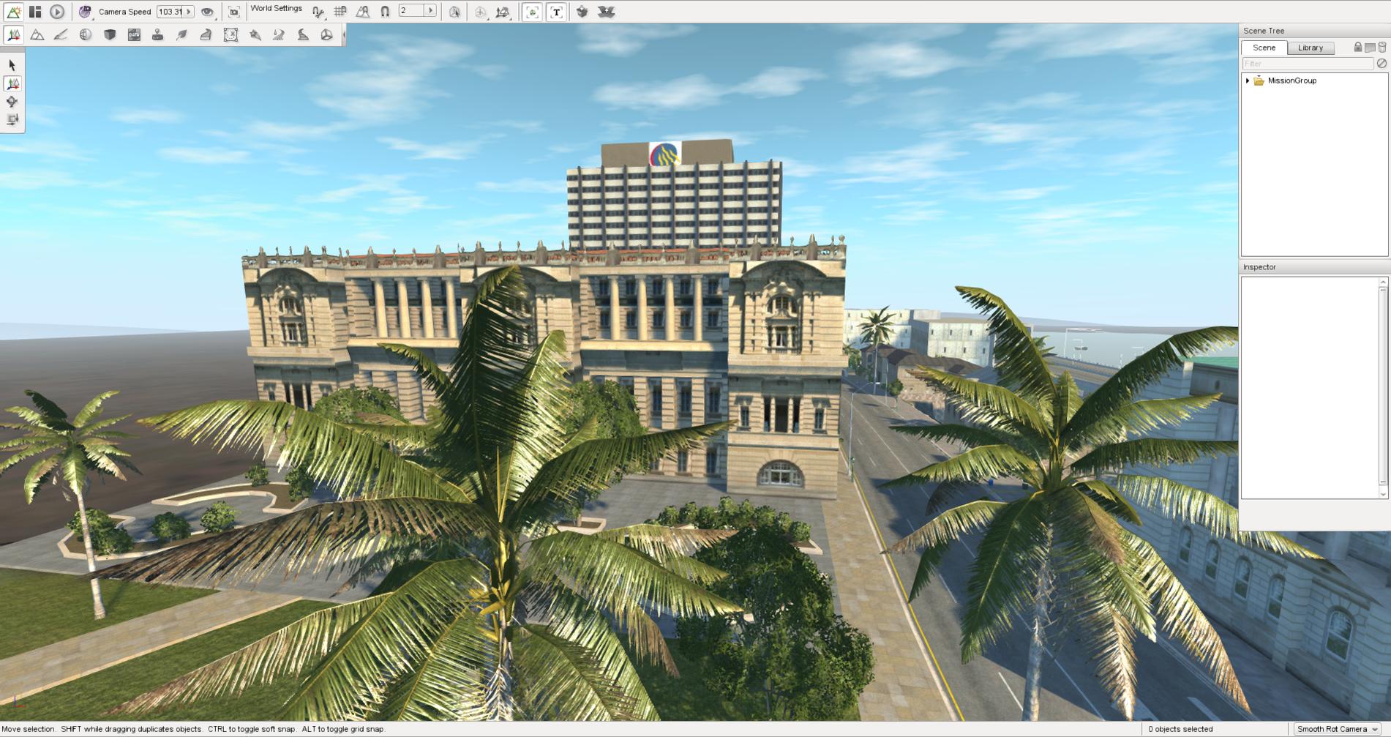1391x737 pixels.
Task: Open the Terrain Painter
Action: click(61, 34)
